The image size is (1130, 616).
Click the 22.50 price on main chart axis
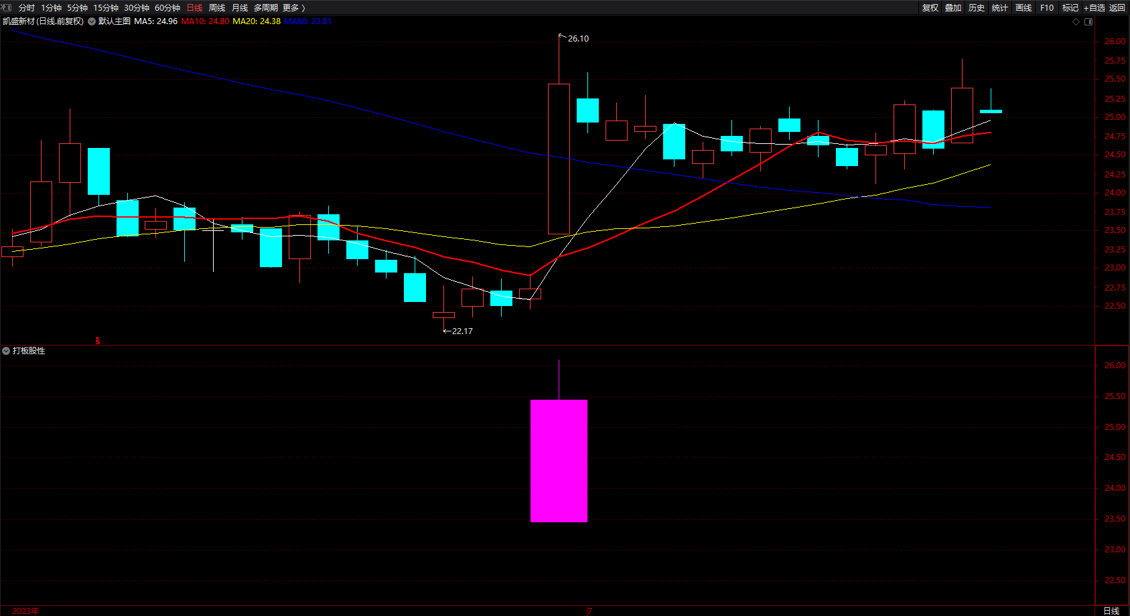pos(1115,306)
